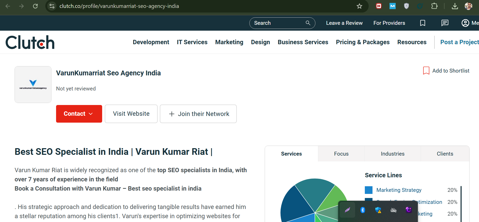Image resolution: width=479 pixels, height=222 pixels.
Task: Reload the page
Action: click(x=35, y=6)
